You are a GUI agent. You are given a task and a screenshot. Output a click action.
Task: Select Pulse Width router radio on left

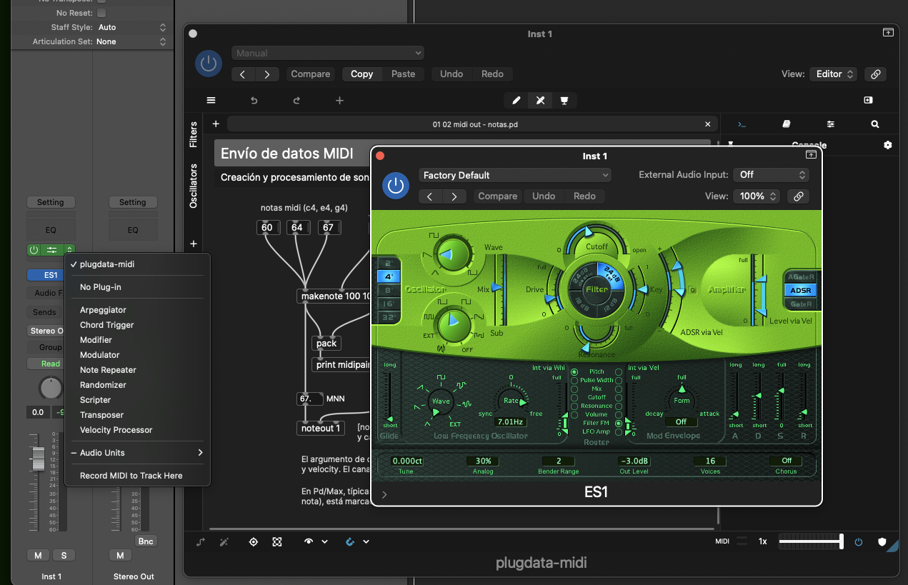(x=574, y=381)
